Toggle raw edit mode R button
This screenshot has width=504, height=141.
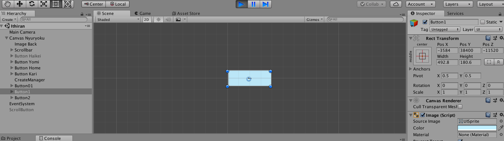coord(499,62)
